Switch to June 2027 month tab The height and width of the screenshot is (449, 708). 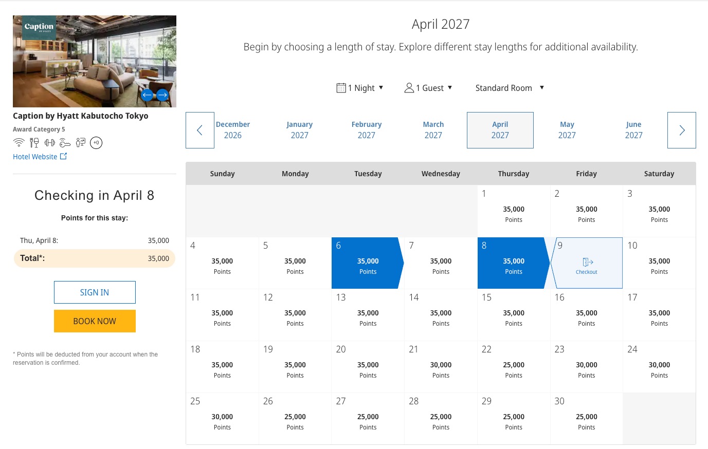click(634, 130)
